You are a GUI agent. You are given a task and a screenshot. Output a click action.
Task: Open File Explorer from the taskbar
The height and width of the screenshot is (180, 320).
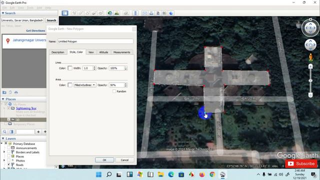tap(160, 174)
